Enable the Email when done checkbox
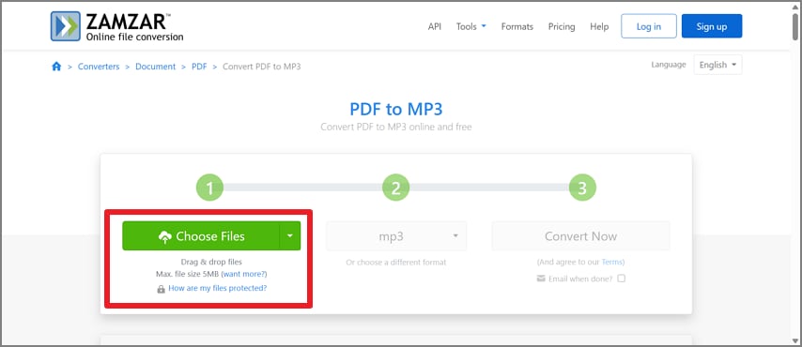Image resolution: width=802 pixels, height=347 pixels. click(x=621, y=279)
